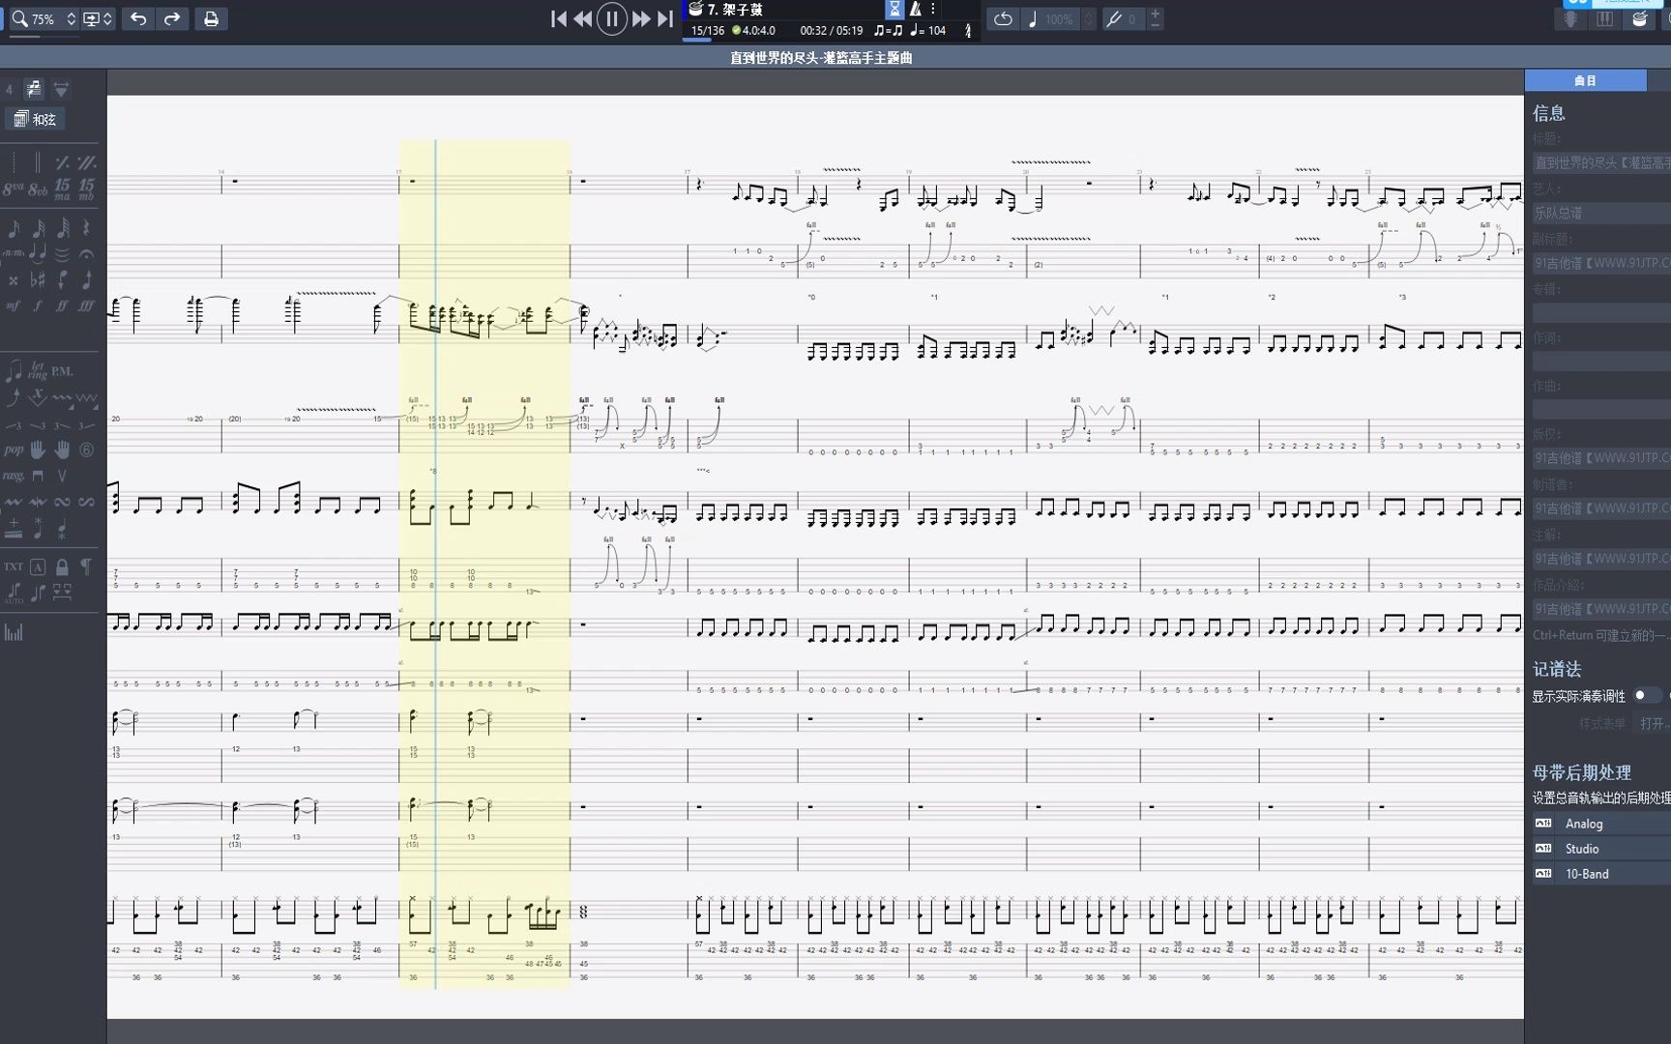Undo the last edit

[138, 18]
